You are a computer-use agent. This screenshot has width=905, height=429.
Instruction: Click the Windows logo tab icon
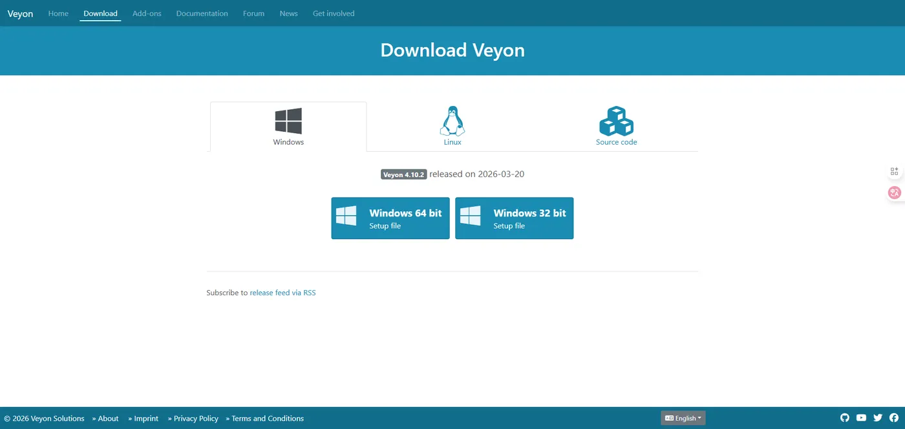288,121
